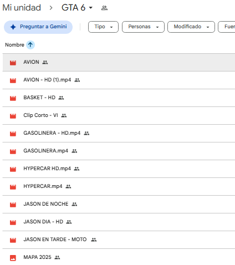The image size is (235, 265).
Task: Select file JASON DE NOCHE
Action: pos(119,205)
